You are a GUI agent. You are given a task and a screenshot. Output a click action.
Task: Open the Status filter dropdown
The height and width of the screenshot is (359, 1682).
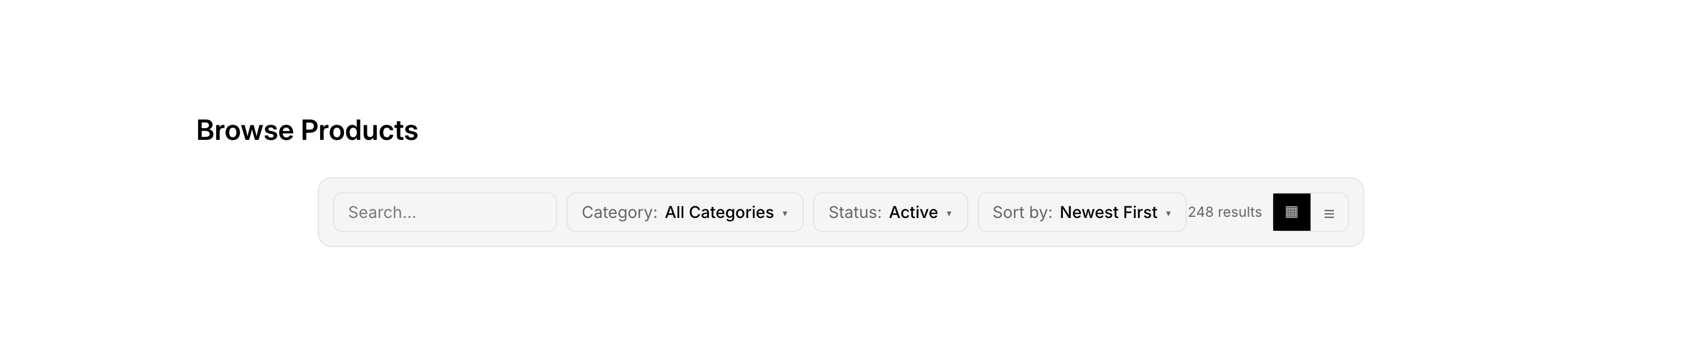889,212
